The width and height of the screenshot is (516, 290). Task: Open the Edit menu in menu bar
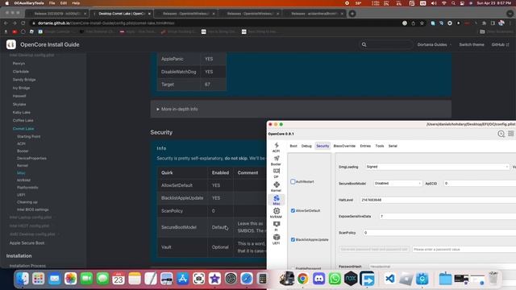(64, 3)
